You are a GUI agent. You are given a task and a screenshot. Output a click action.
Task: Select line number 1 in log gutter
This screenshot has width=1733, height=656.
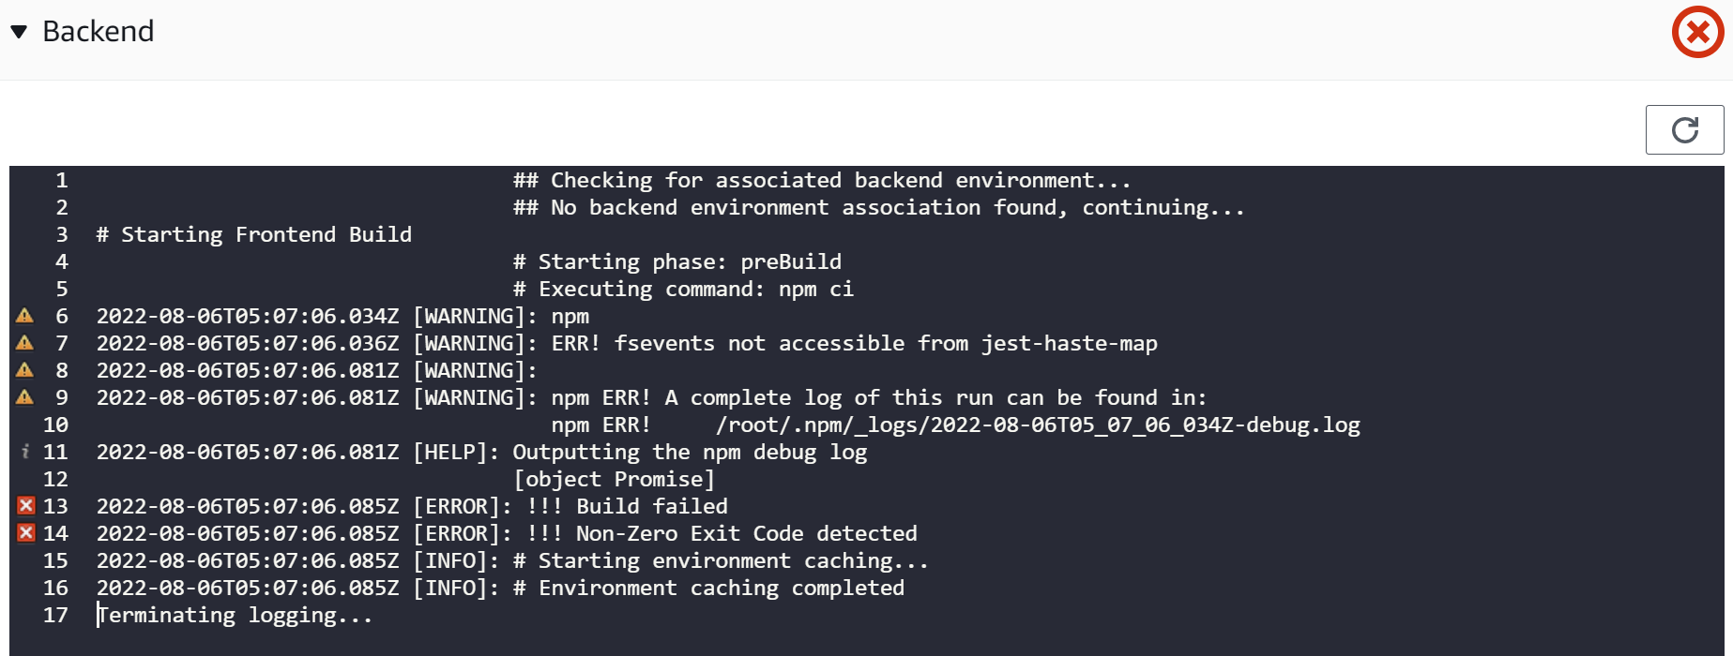[61, 180]
